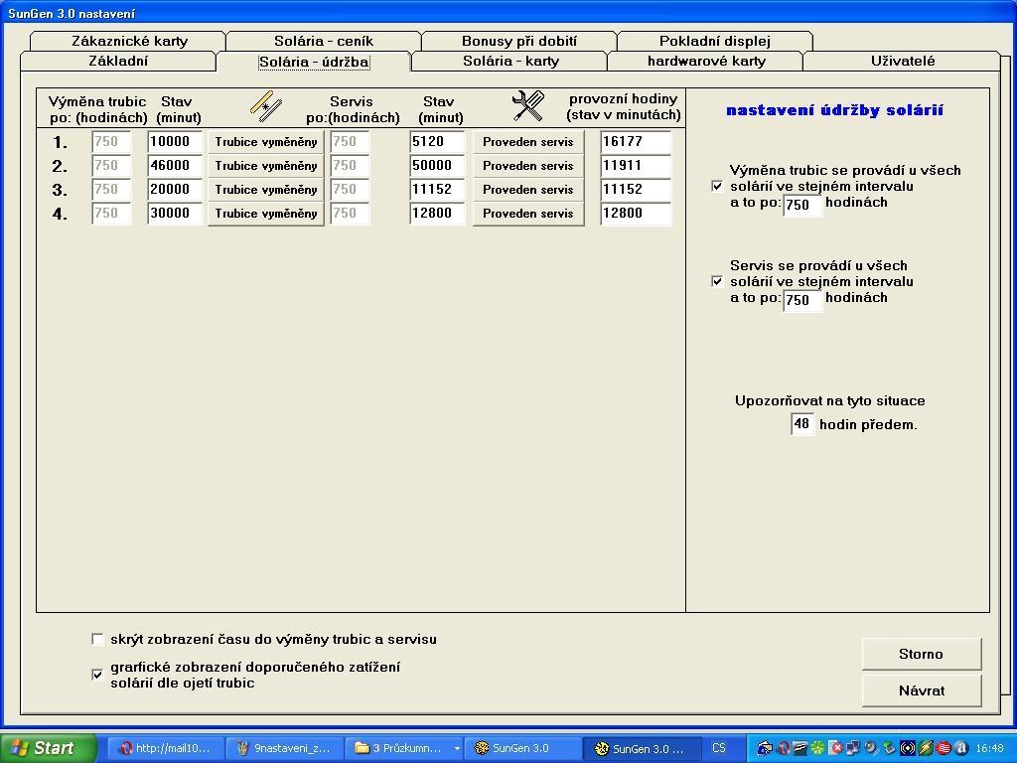Click tube Stav field showing 30000
This screenshot has height=763, width=1017.
175,214
